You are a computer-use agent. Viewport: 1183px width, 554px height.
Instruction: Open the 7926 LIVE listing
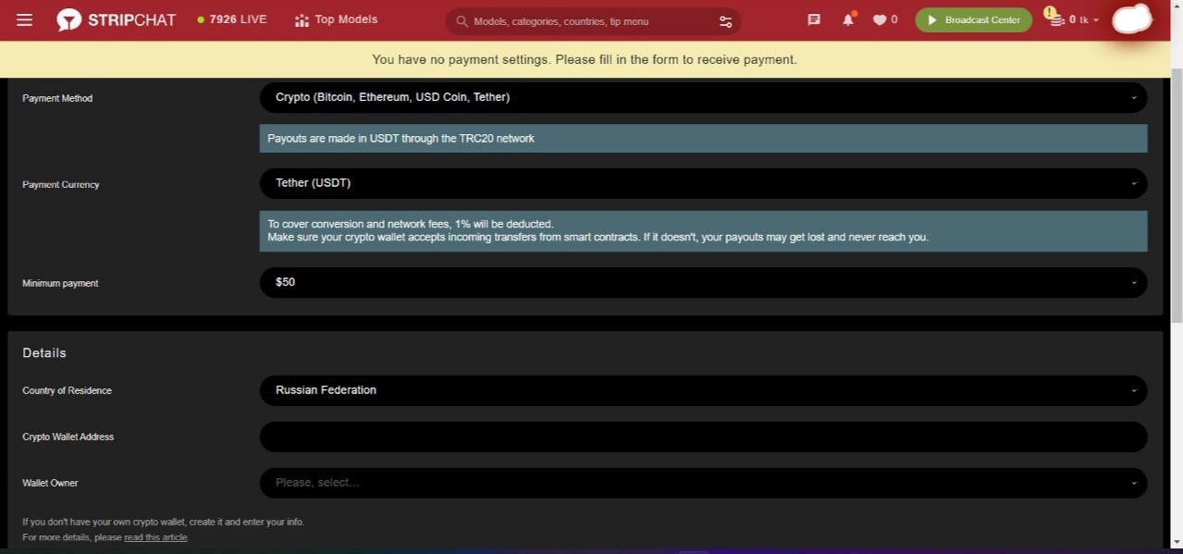pyautogui.click(x=231, y=19)
